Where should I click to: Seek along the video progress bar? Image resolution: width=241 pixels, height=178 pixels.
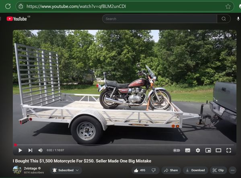click(124, 145)
